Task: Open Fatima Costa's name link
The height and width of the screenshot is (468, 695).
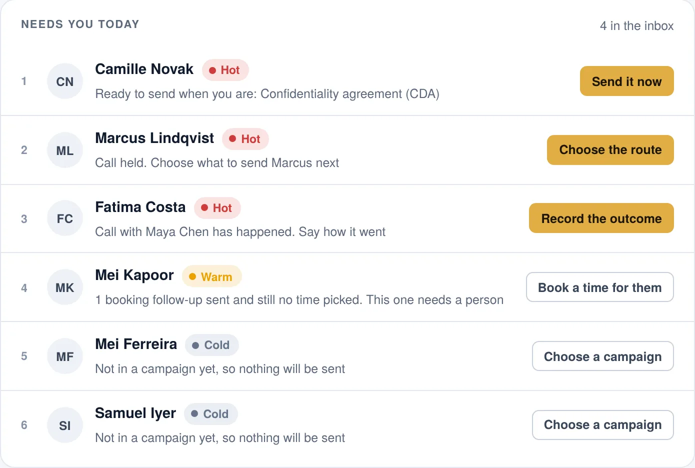Action: point(140,207)
